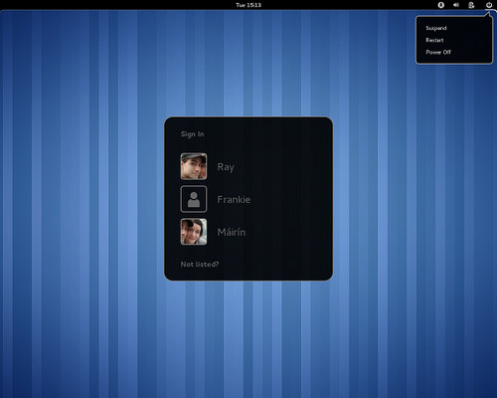Screen dimensions: 497x398
Task: Click the 'Sign In' heading
Action: pyautogui.click(x=192, y=134)
